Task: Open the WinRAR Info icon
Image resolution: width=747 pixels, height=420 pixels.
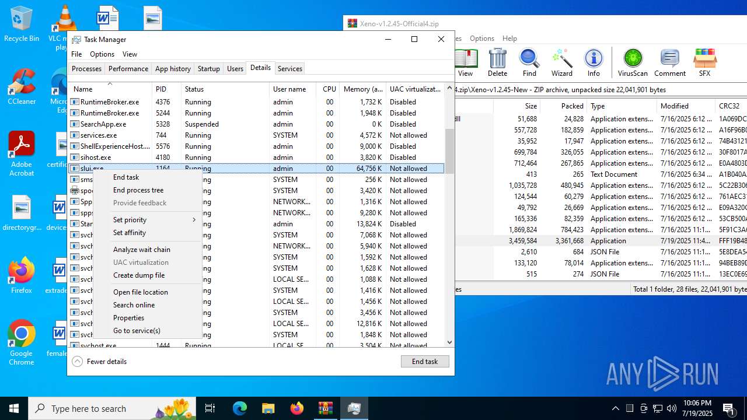Action: [x=594, y=62]
